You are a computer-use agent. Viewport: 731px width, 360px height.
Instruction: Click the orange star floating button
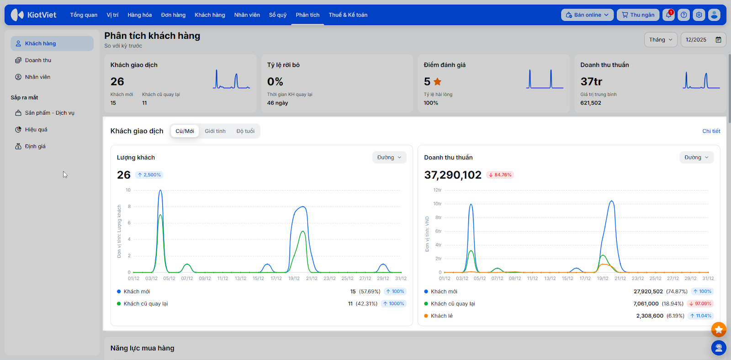[x=719, y=329]
